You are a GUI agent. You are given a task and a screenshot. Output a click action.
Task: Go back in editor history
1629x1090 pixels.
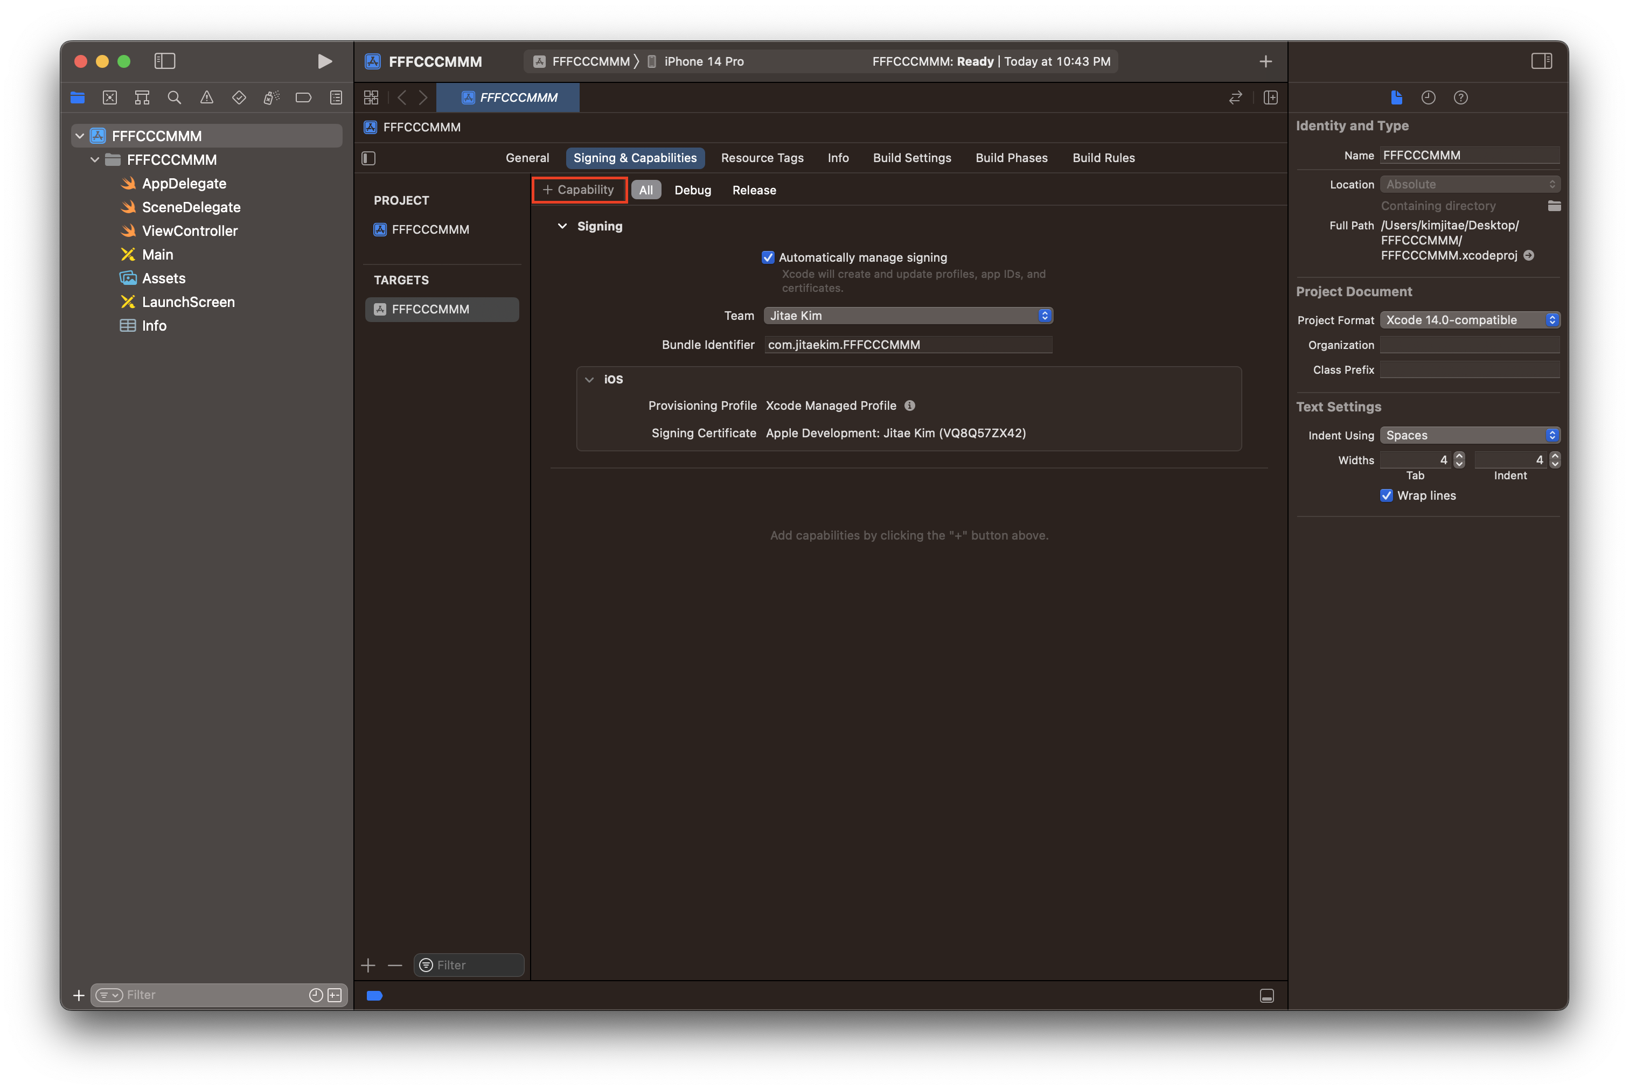pos(402,97)
